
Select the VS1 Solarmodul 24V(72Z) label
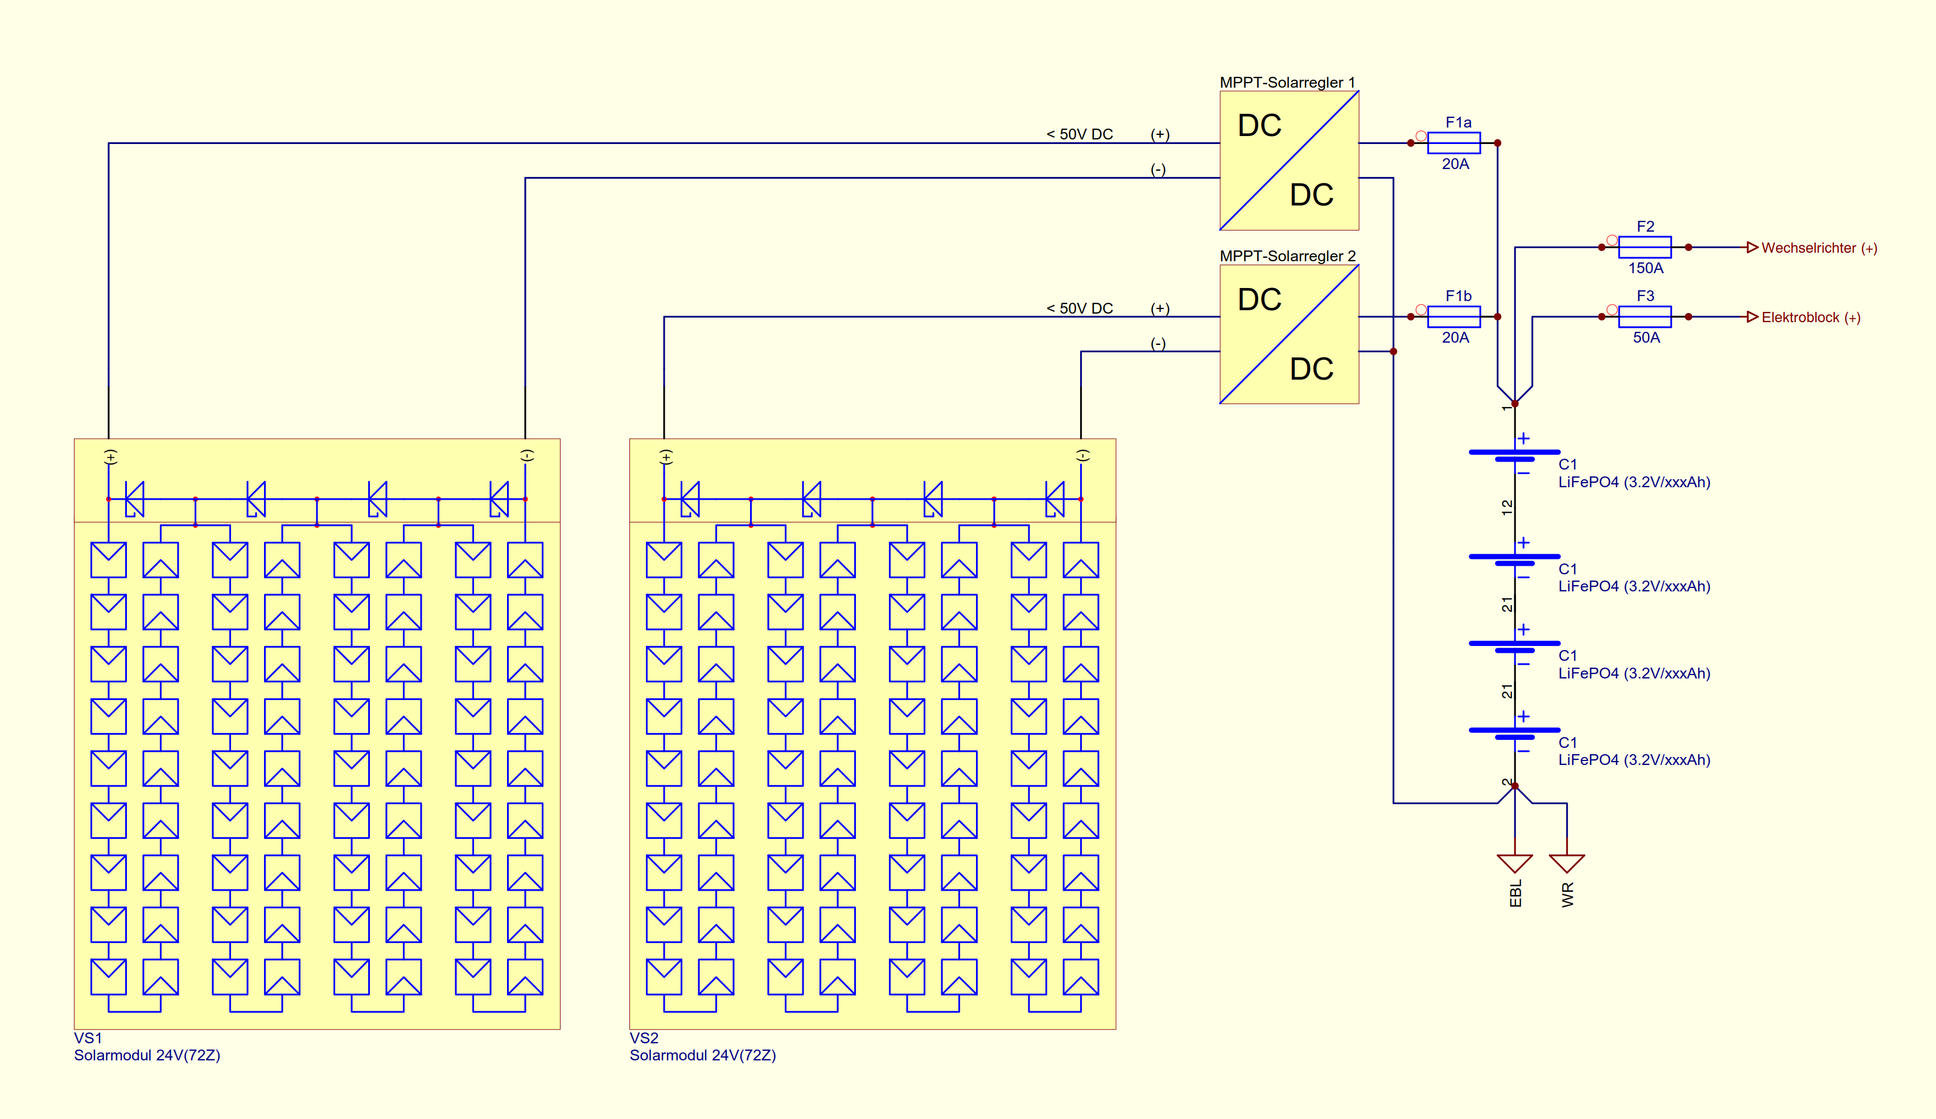[147, 1047]
